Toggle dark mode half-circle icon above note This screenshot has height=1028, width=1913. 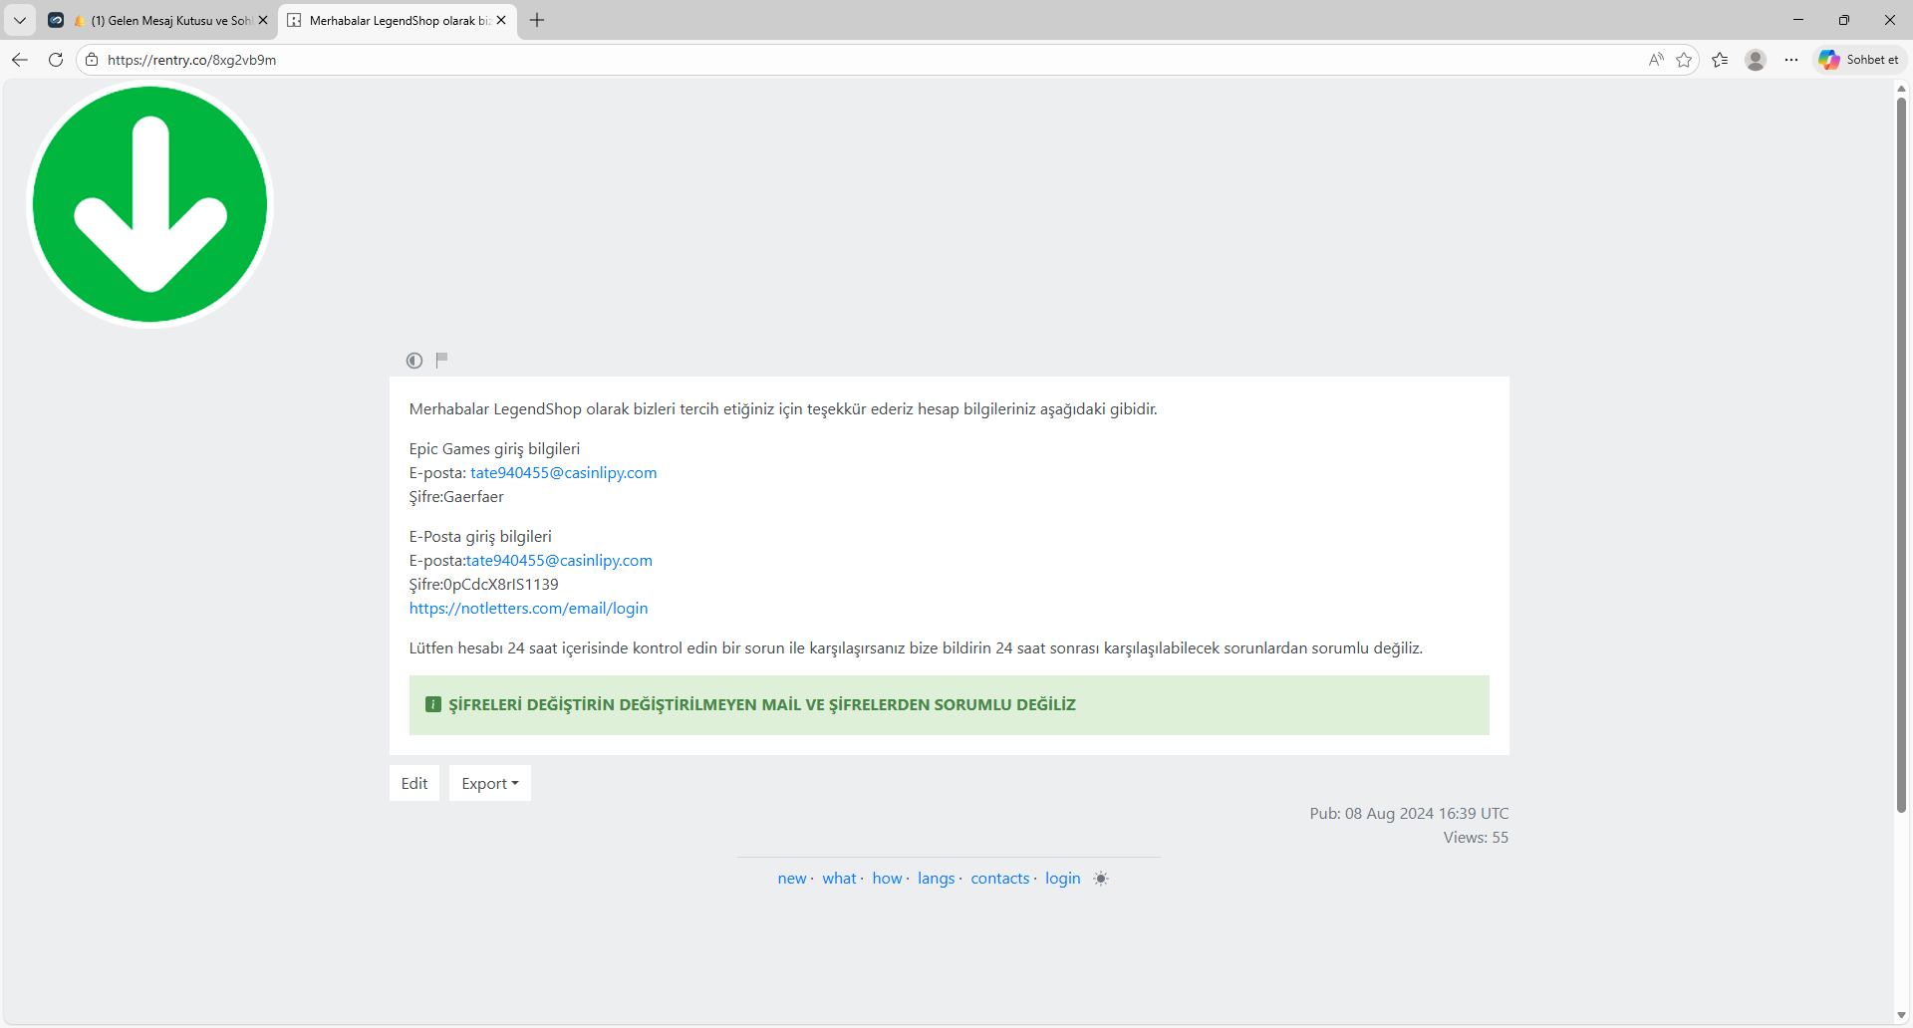[x=414, y=361]
